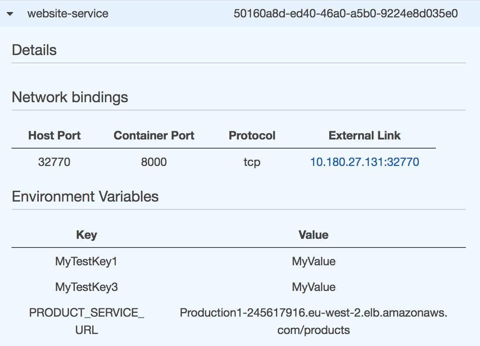Collapse the website-service container row
The width and height of the screenshot is (480, 346).
[x=10, y=14]
